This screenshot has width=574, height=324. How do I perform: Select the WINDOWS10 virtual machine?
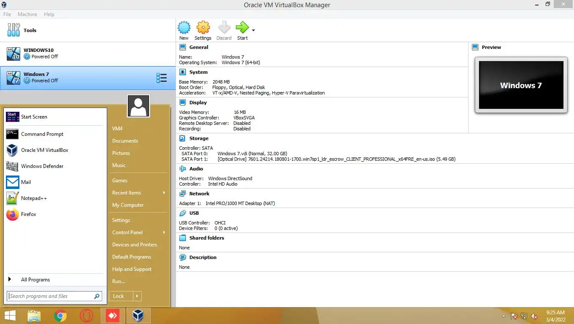pos(88,54)
